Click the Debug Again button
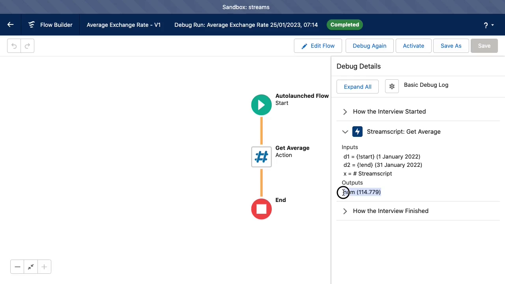The width and height of the screenshot is (505, 284). tap(369, 46)
